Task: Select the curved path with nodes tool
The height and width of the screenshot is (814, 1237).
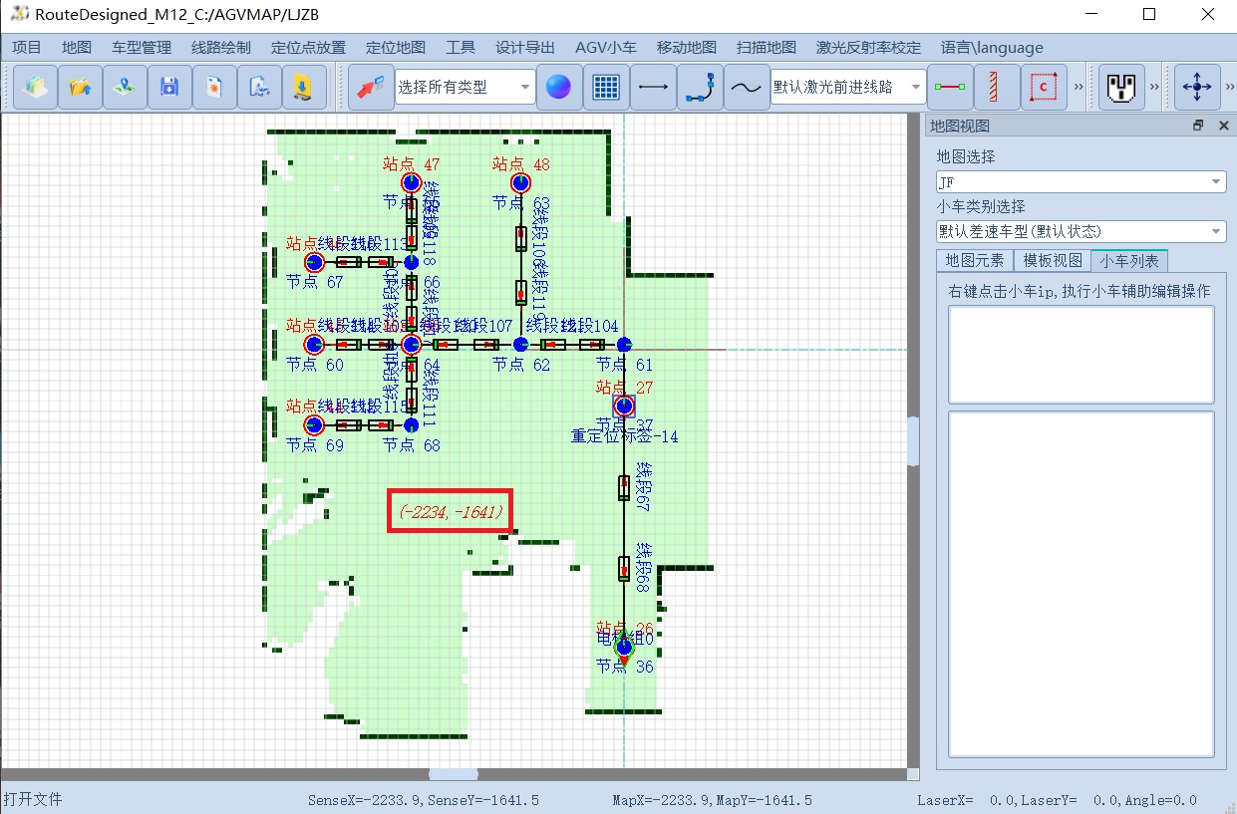Action: point(700,88)
